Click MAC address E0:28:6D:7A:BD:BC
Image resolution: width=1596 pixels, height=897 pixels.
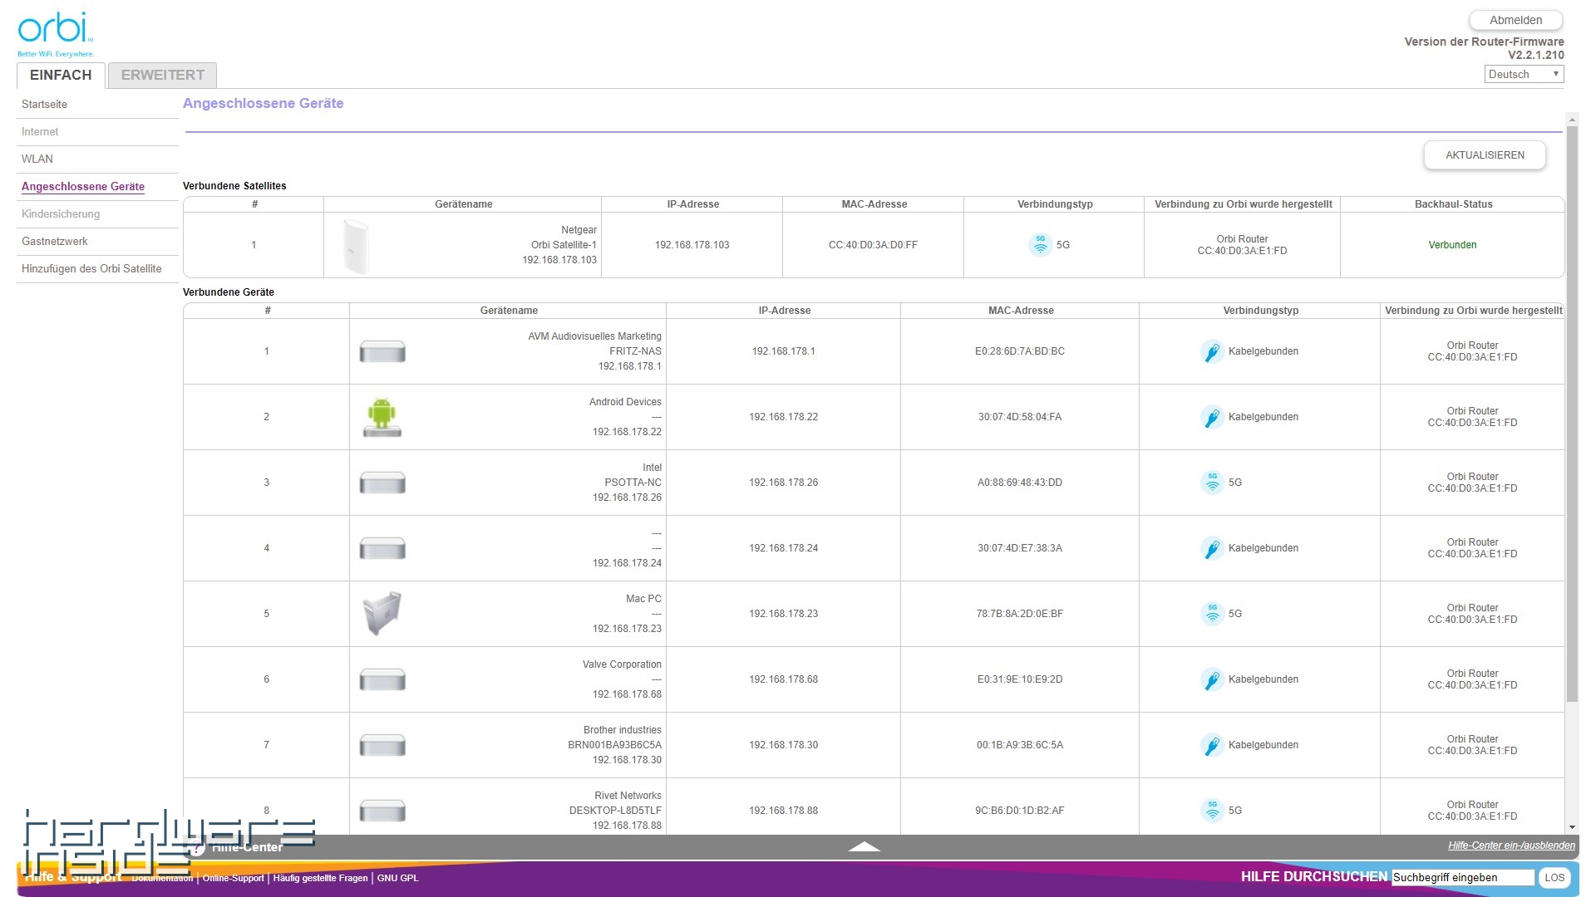pos(1020,351)
